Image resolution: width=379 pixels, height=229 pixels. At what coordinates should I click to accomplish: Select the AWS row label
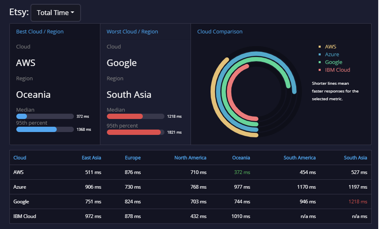18,172
